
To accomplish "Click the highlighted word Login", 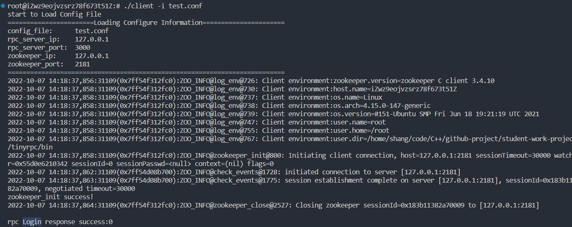I will click(x=32, y=222).
